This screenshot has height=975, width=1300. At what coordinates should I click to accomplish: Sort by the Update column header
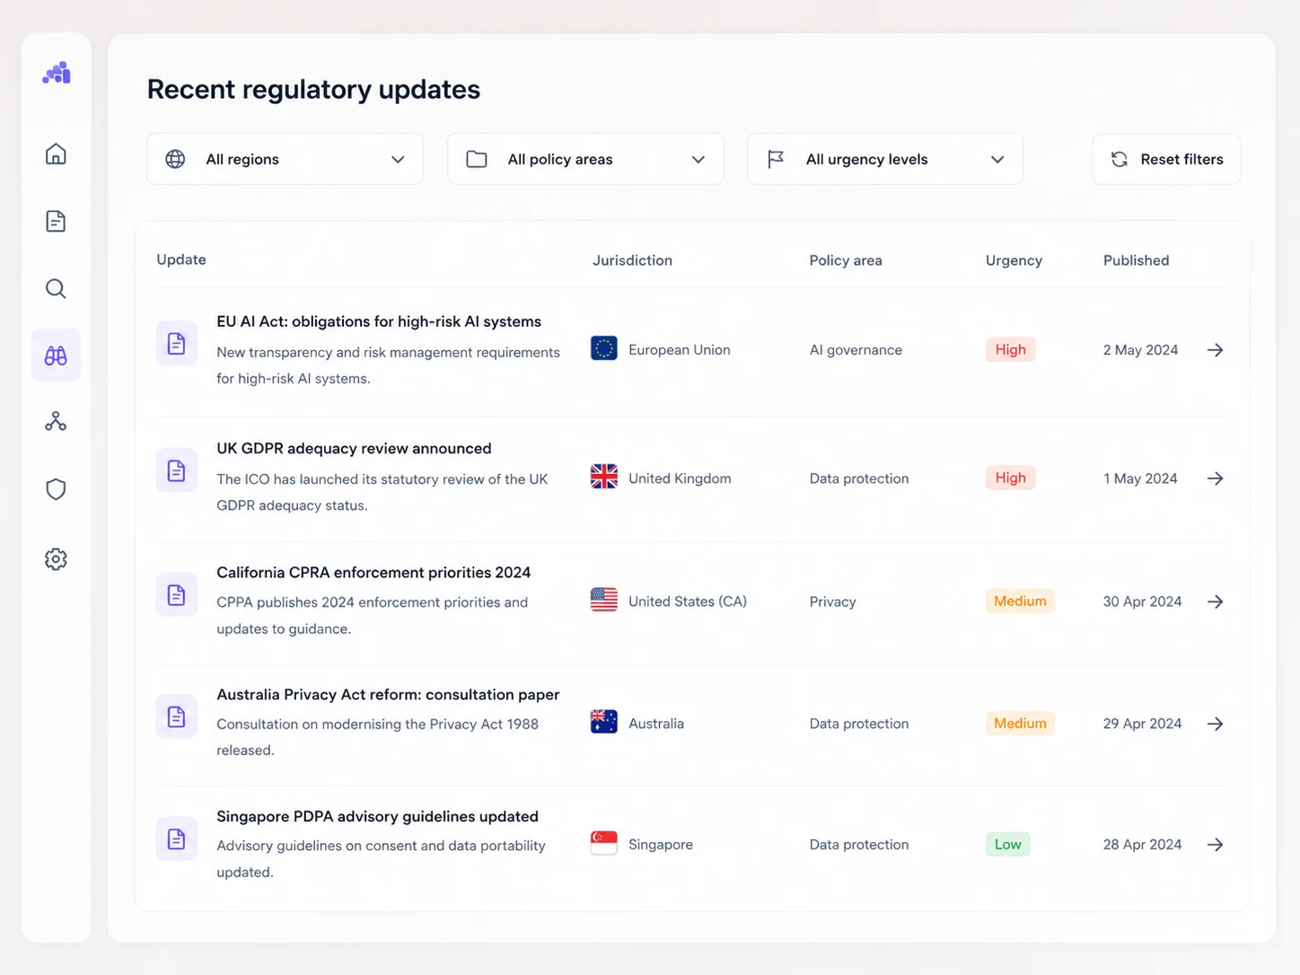point(181,259)
